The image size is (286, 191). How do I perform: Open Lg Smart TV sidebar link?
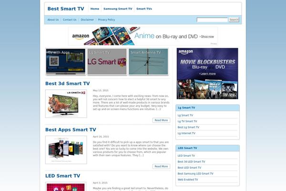[x=185, y=116]
